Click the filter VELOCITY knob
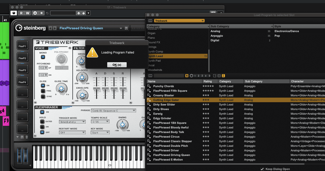This screenshot has height=171, width=325. tap(82, 77)
